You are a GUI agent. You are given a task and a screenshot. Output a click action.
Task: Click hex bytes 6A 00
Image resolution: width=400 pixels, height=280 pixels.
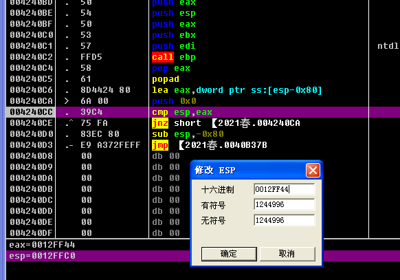[x=94, y=101]
